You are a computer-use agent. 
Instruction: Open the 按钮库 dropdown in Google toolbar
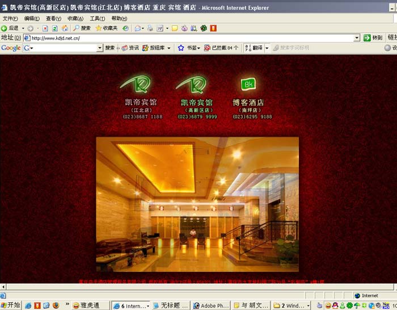157,48
